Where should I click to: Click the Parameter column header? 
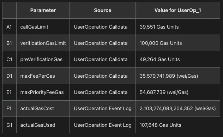pos(43,10)
